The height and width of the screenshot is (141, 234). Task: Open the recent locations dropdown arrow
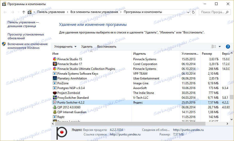pyautogui.click(x=18, y=12)
